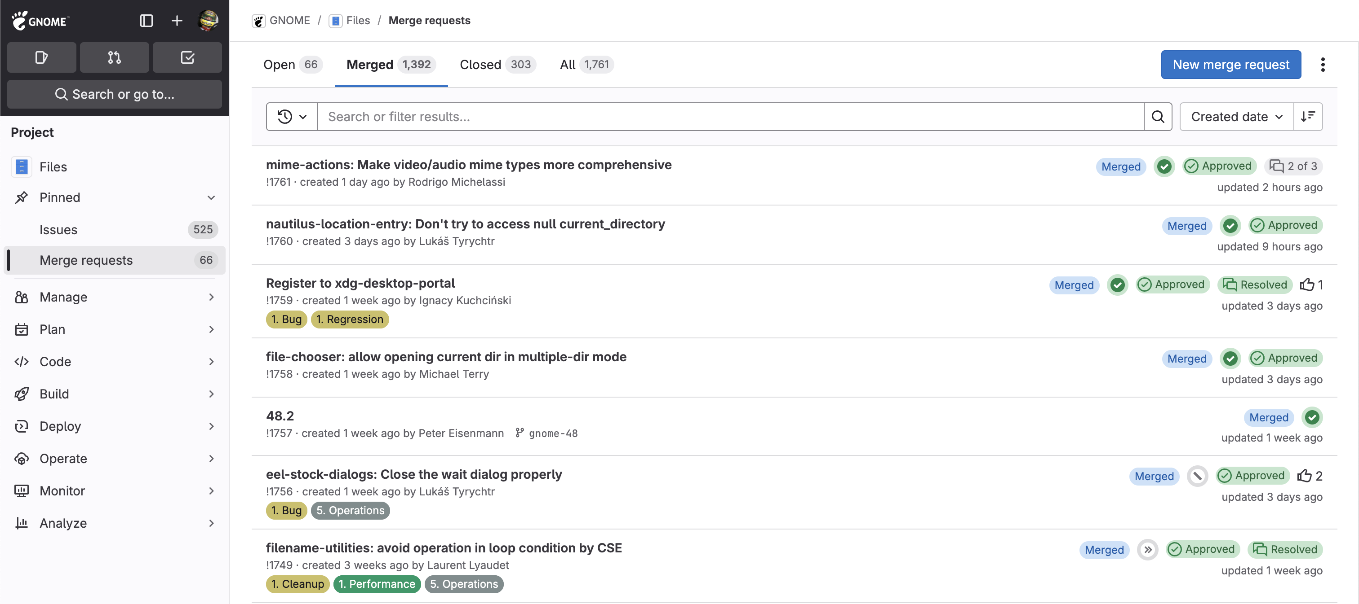Open eel-stock-dialogs wait dialog merge request
Image resolution: width=1359 pixels, height=604 pixels.
(x=413, y=474)
